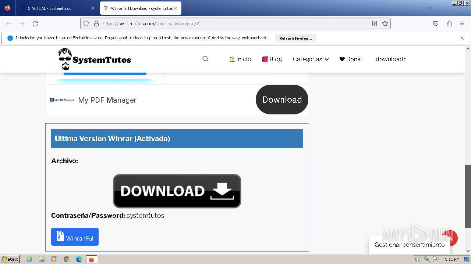
Task: Switch to the 2 ACTUAL - systemtutos tab
Action: pos(58,8)
